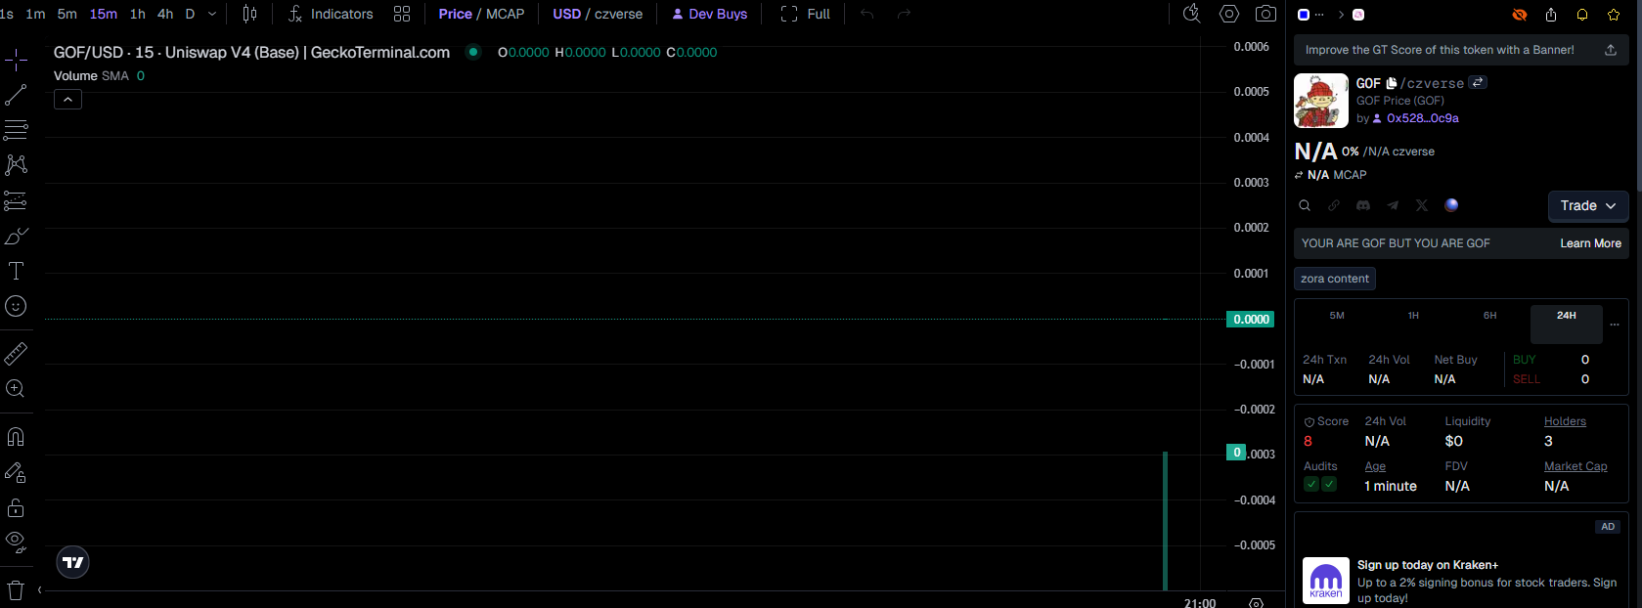This screenshot has height=608, width=1642.
Task: Remove drawings with the trash icon
Action: pos(16,589)
